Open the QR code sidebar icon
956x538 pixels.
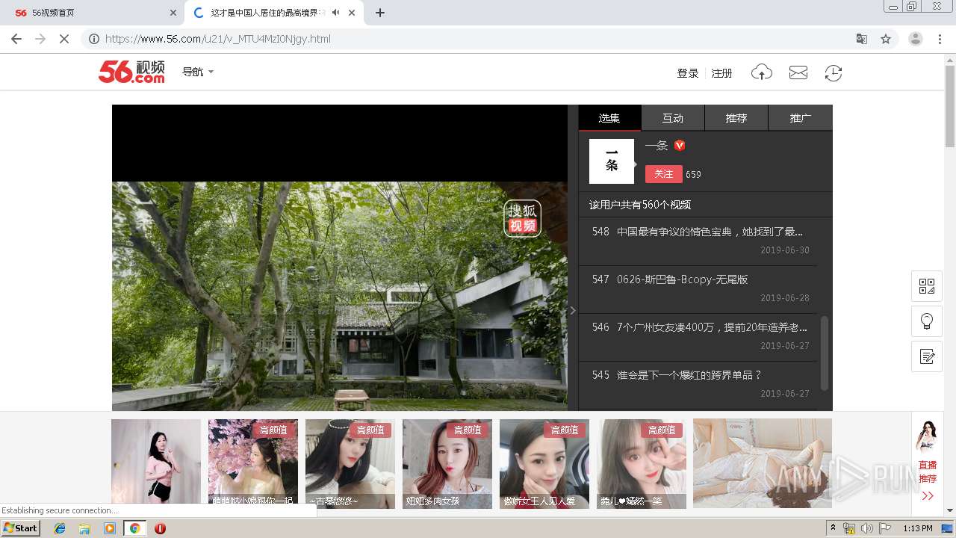click(x=927, y=286)
